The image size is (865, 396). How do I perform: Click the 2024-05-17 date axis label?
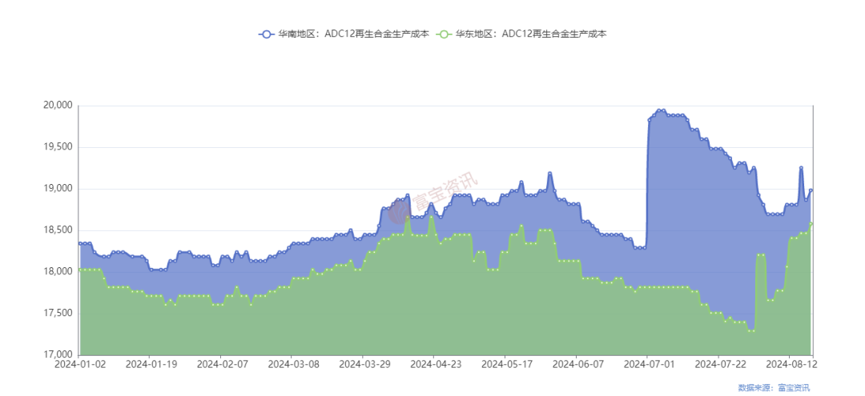[505, 364]
